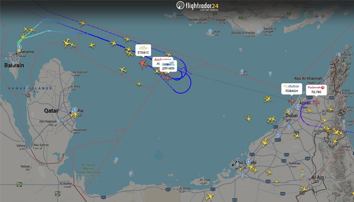Click the red JZR1409 Jazeera aircraft icon
The image size is (354, 202).
tap(168, 78)
